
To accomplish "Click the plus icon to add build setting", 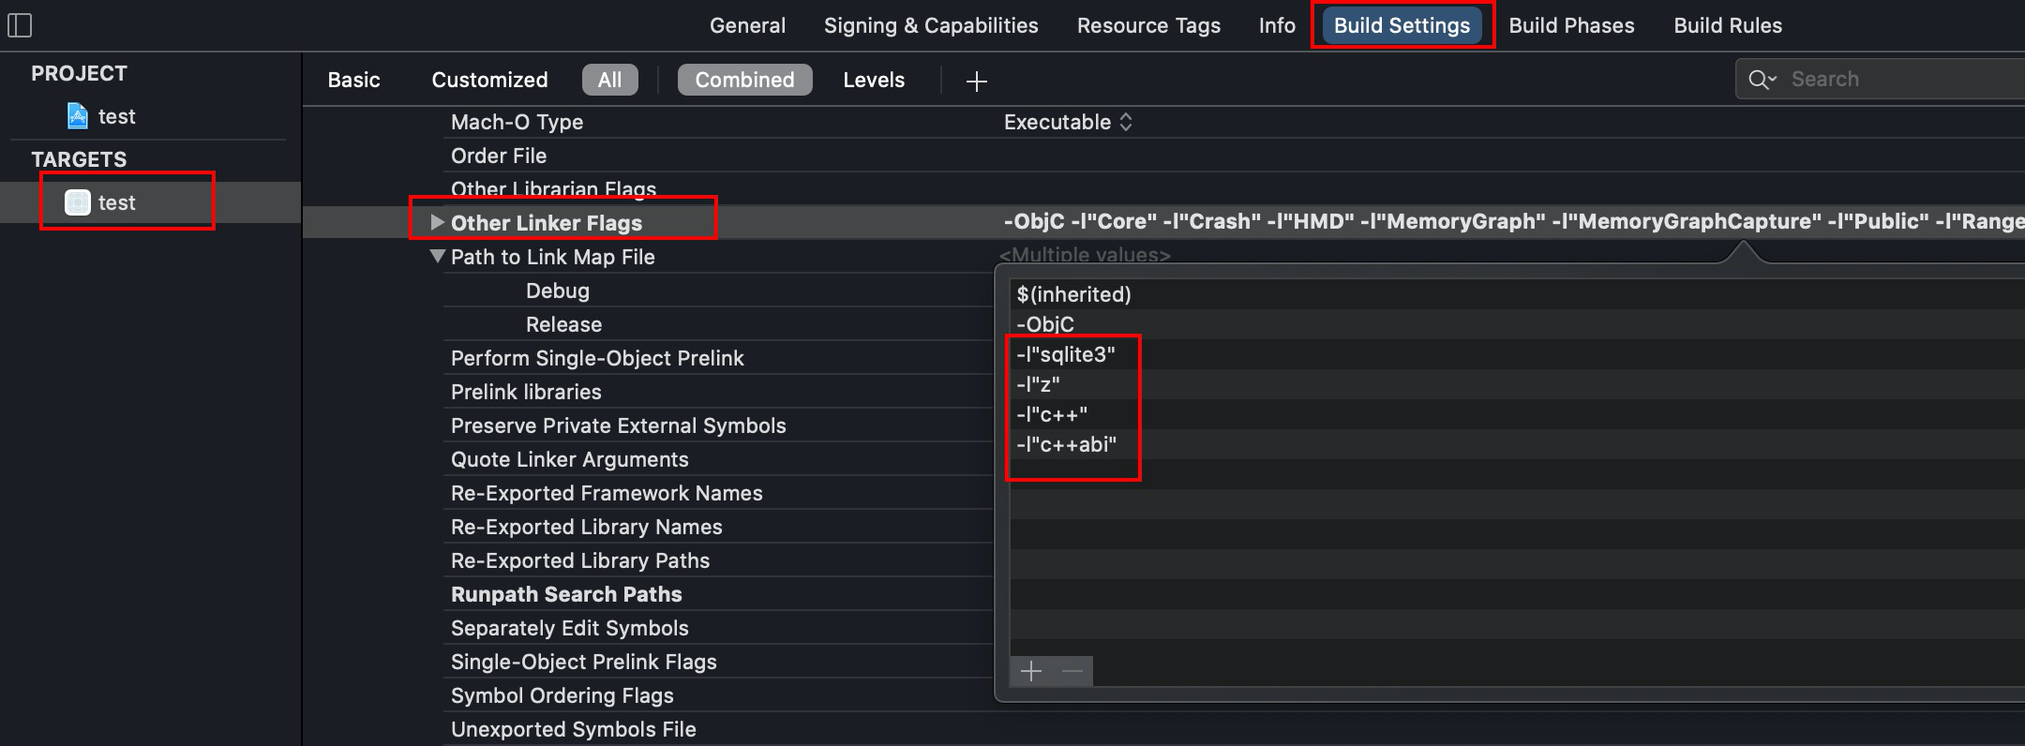I will tap(976, 82).
